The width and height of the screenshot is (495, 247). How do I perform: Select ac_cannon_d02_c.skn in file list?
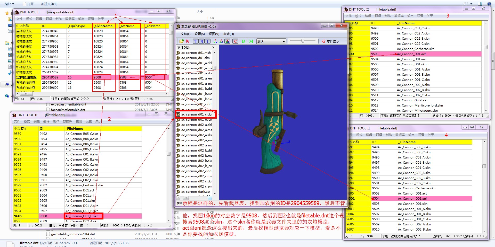point(196,181)
